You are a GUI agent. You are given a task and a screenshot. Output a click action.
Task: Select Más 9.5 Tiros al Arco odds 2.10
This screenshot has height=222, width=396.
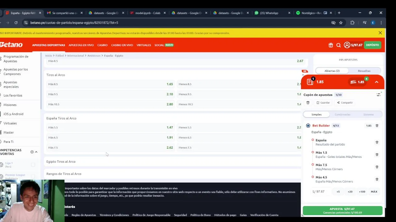click(x=111, y=94)
